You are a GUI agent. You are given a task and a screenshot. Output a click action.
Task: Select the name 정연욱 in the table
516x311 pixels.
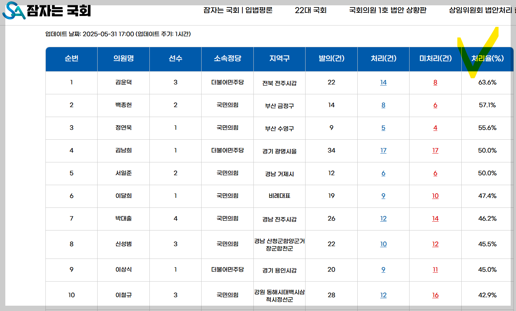pos(123,128)
